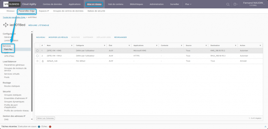This screenshot has height=129, width=268.
Task: Click the search magnifier icon in header
Action: pyautogui.click(x=228, y=4)
